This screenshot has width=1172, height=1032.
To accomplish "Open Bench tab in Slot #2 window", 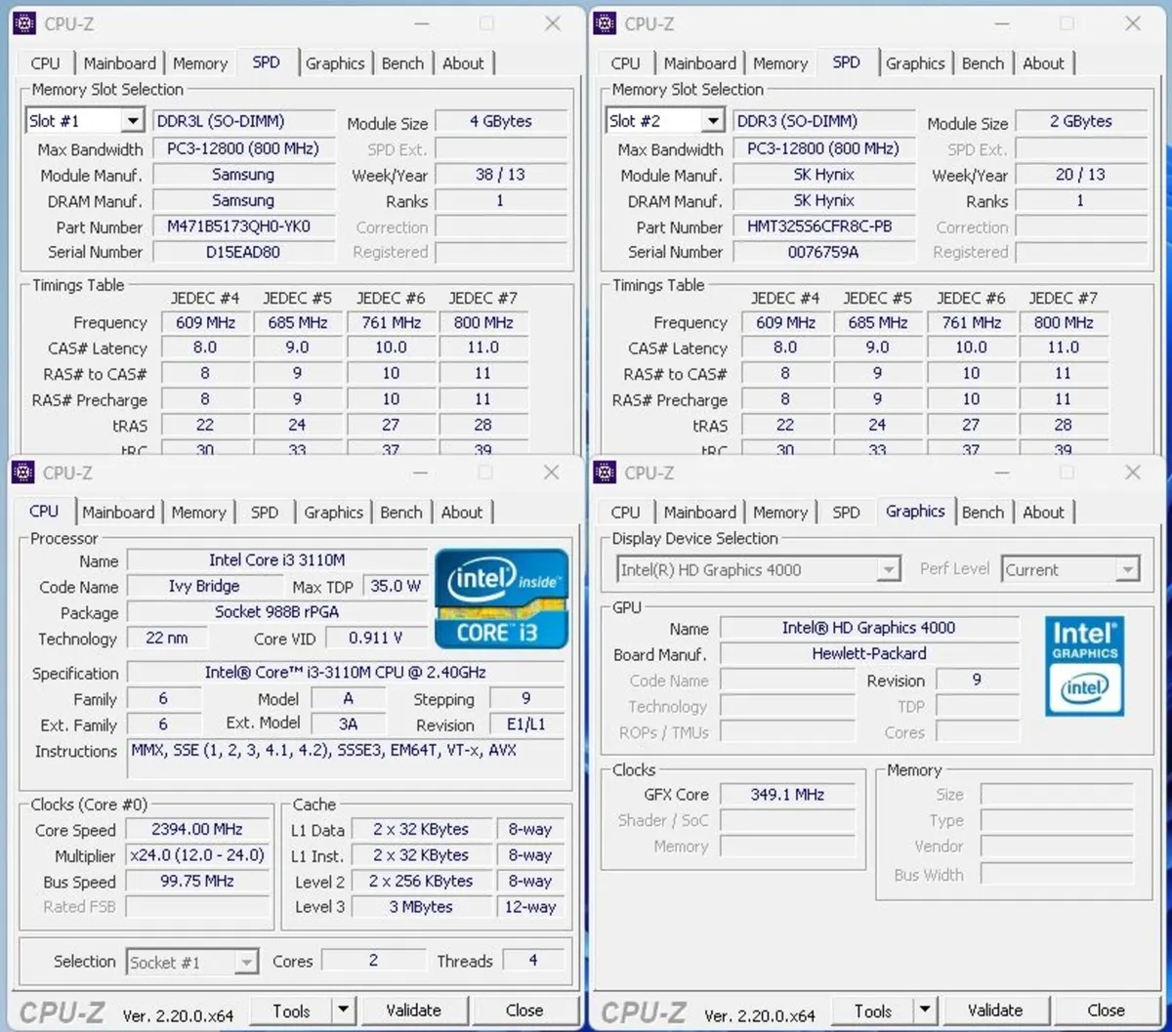I will (x=983, y=63).
